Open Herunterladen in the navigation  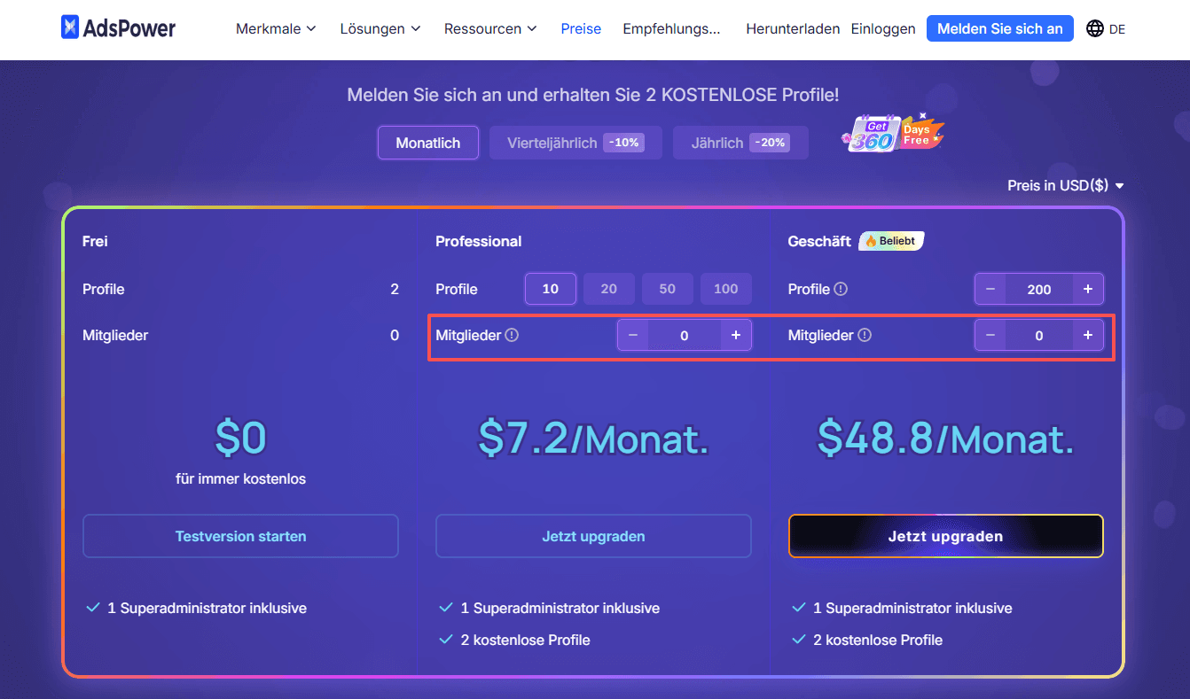pos(793,28)
